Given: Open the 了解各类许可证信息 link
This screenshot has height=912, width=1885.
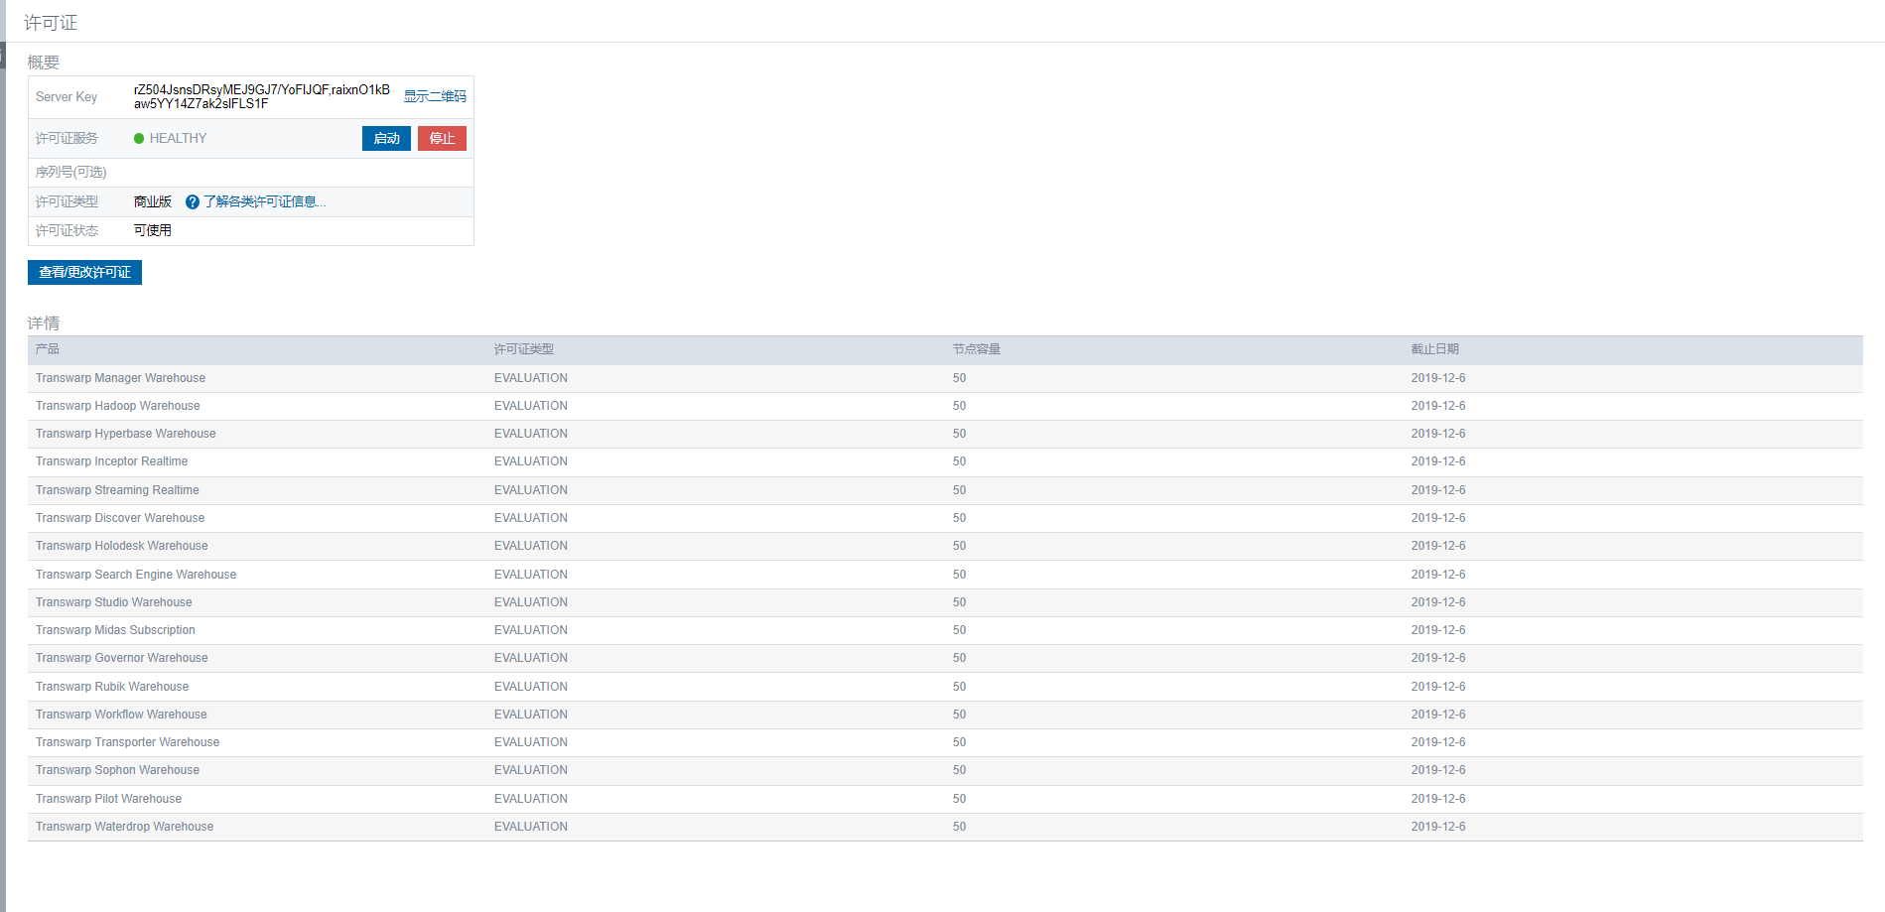Looking at the screenshot, I should 264,202.
